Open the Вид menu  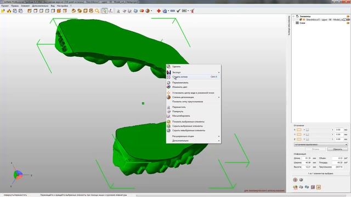pos(53,6)
